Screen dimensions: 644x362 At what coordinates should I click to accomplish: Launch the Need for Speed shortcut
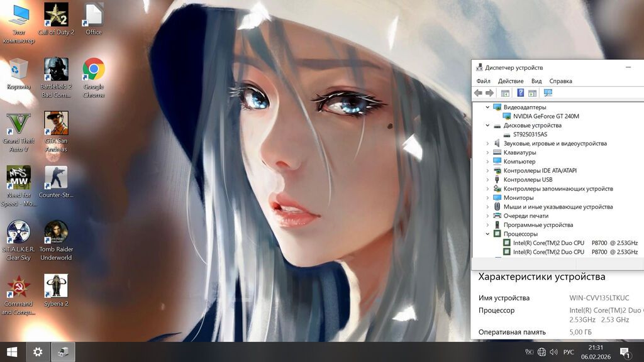[18, 186]
